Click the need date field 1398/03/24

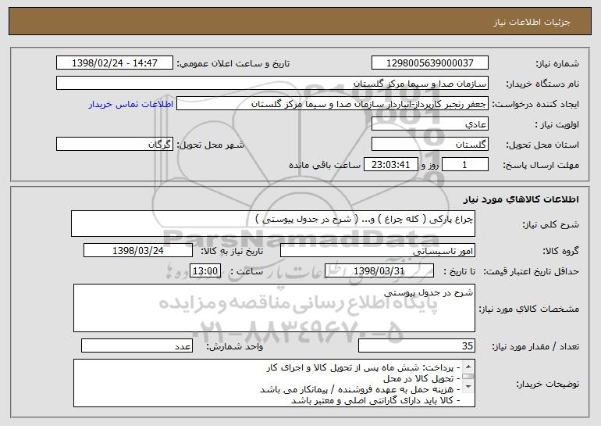point(138,251)
